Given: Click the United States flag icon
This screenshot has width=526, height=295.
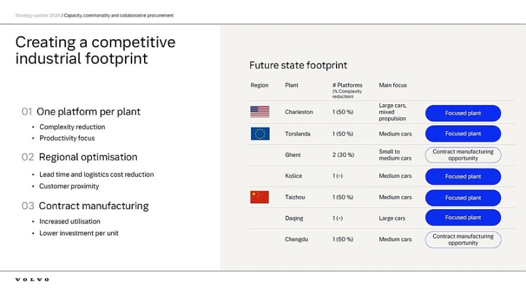Looking at the screenshot, I should [260, 111].
